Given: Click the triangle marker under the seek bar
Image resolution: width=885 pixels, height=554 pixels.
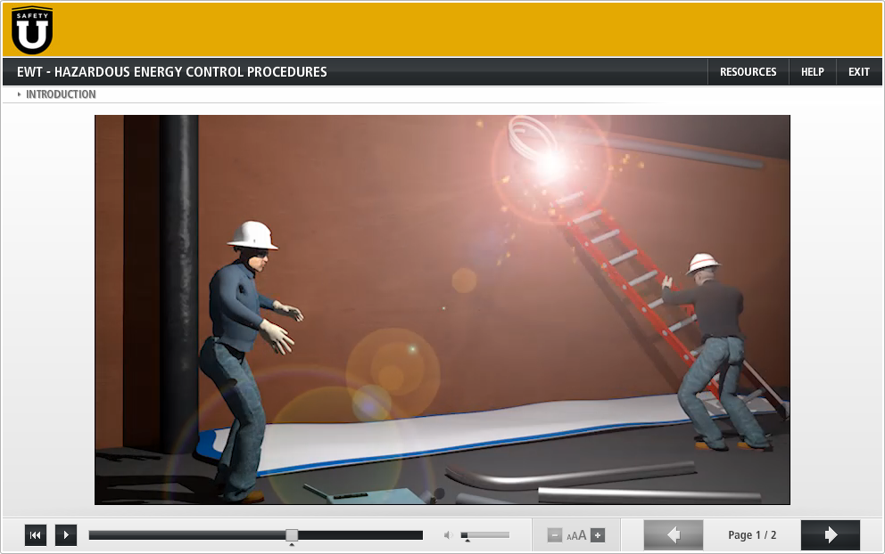Looking at the screenshot, I should (x=293, y=546).
